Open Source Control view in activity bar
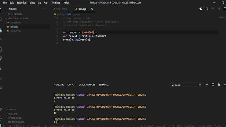 pos(1,31)
